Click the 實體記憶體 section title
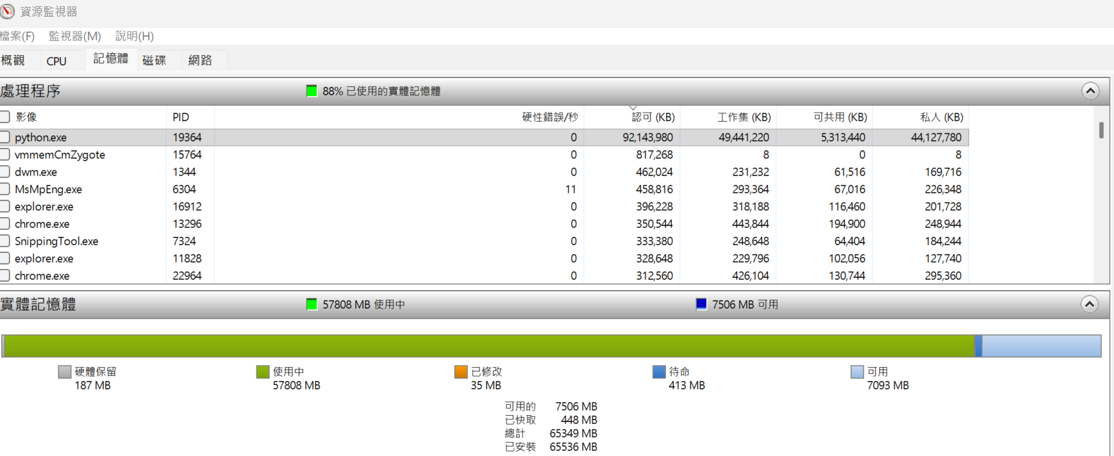The width and height of the screenshot is (1114, 456). 38,304
